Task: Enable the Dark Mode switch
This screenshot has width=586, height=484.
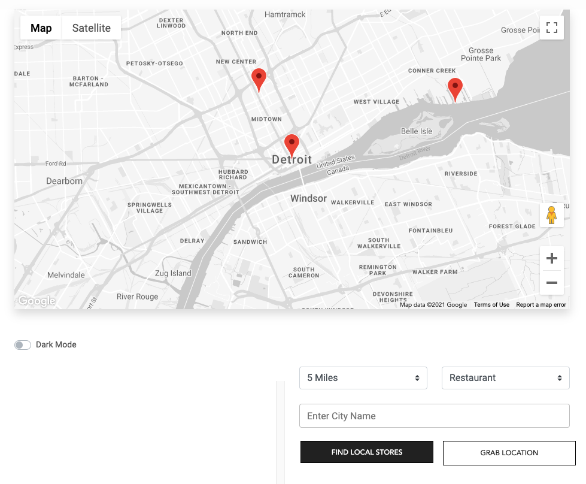Action: pos(23,345)
